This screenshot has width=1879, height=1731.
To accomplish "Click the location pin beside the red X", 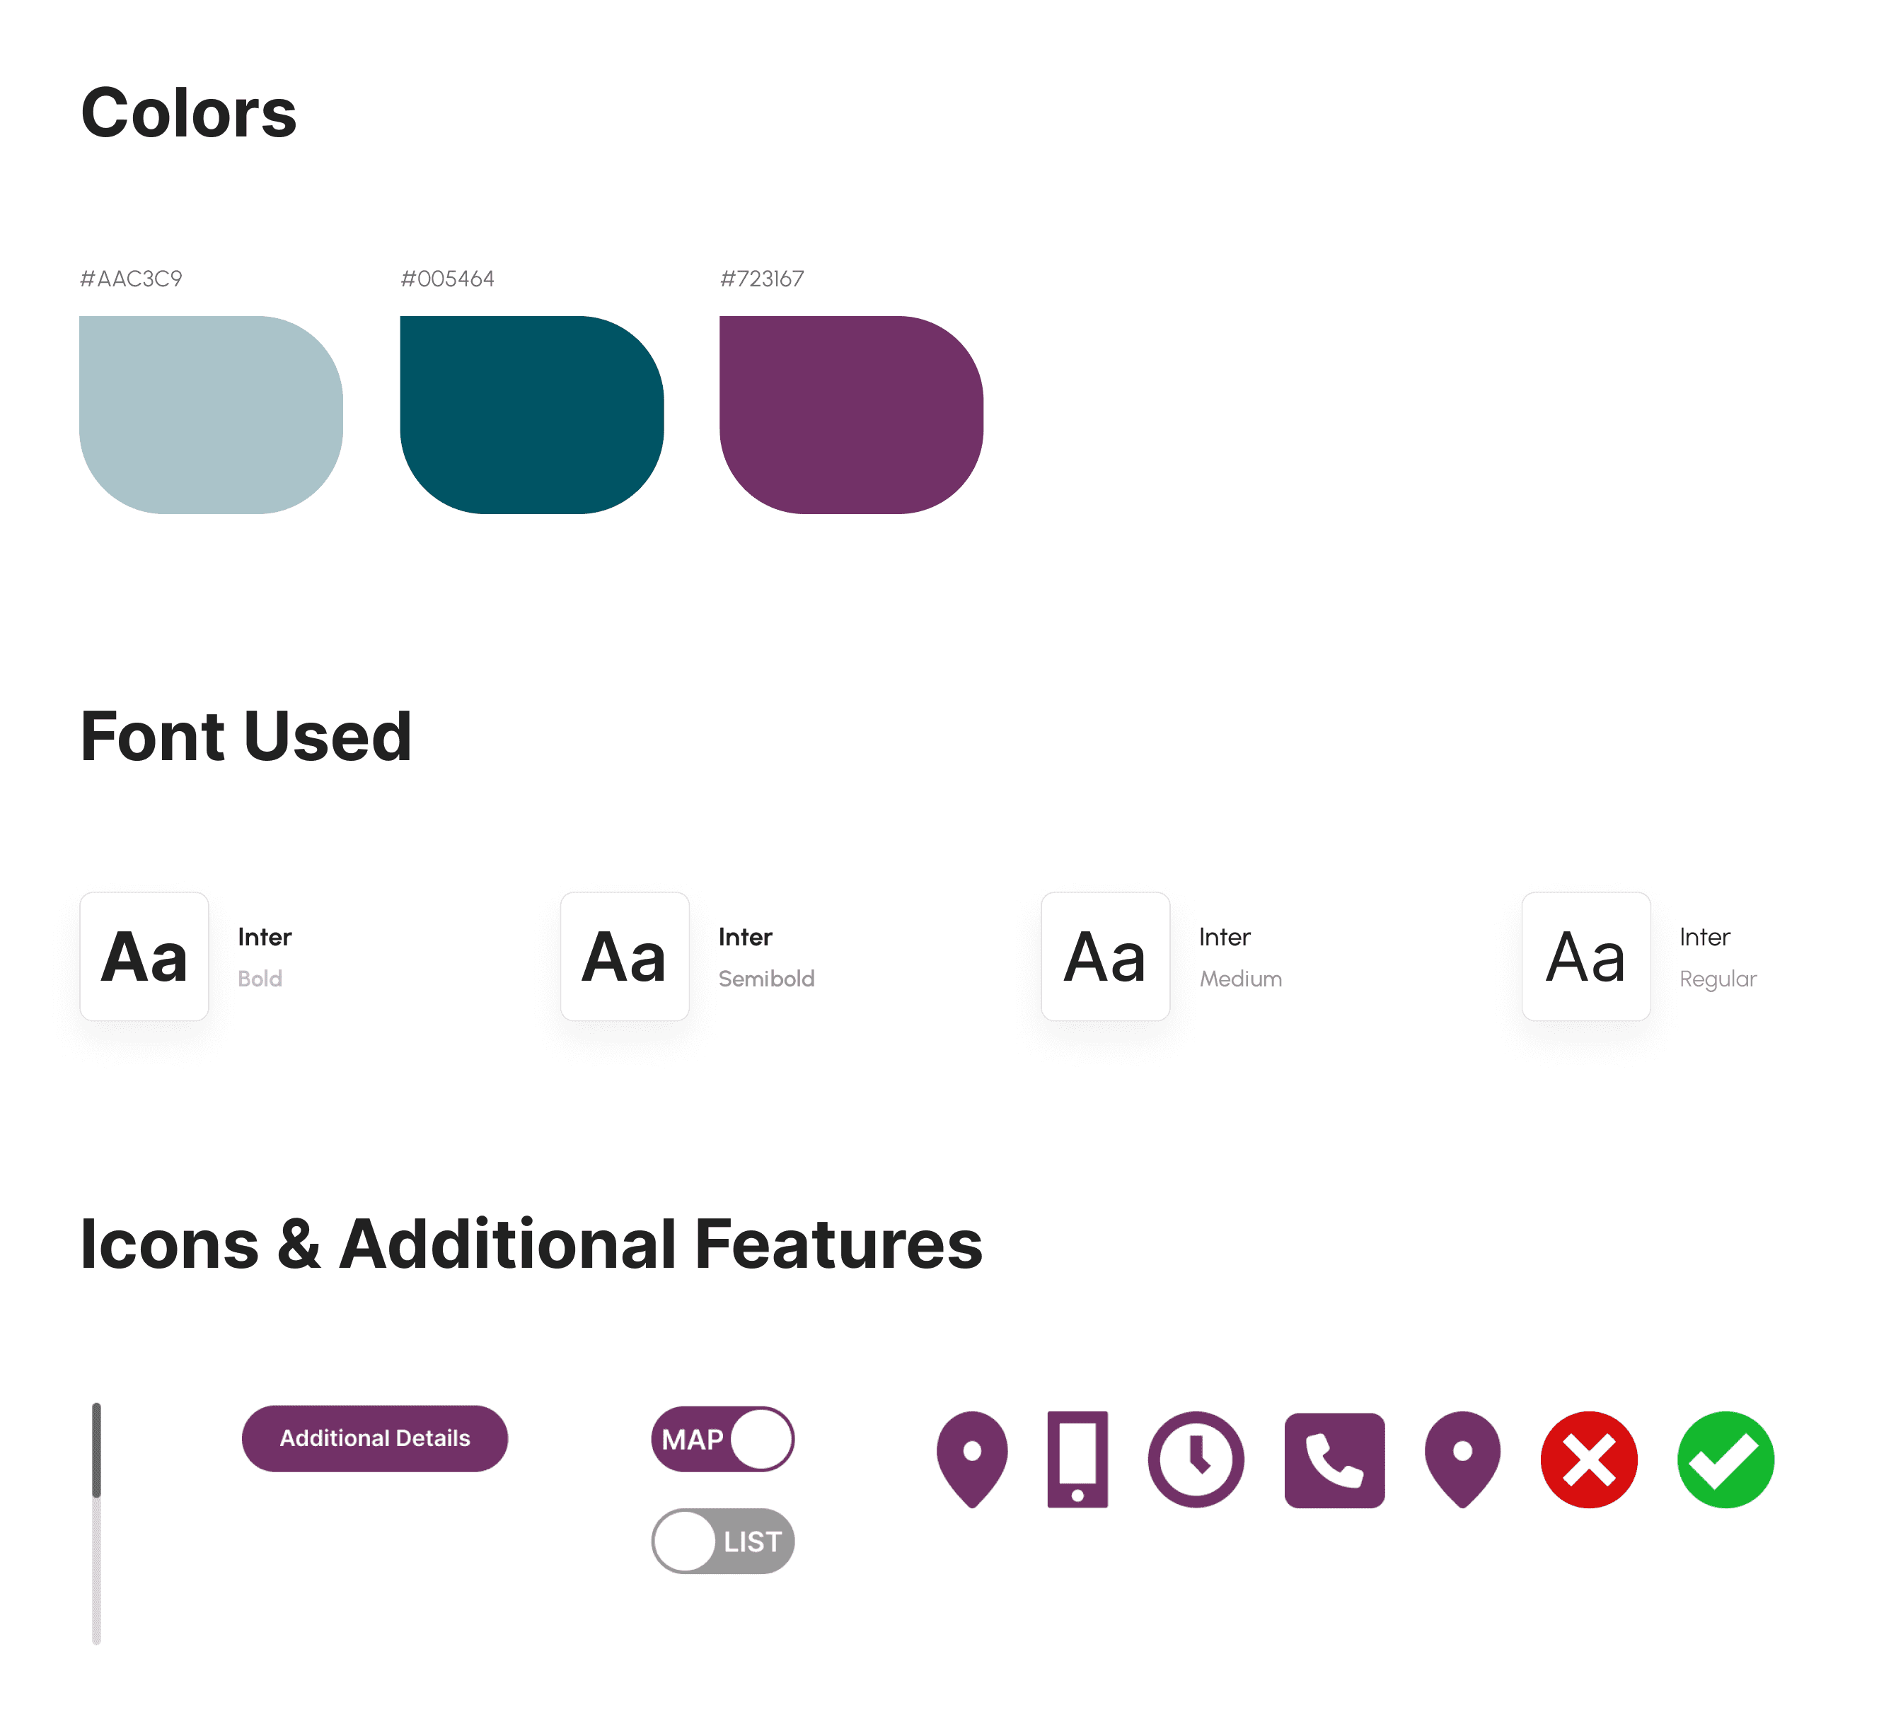I will click(1462, 1459).
